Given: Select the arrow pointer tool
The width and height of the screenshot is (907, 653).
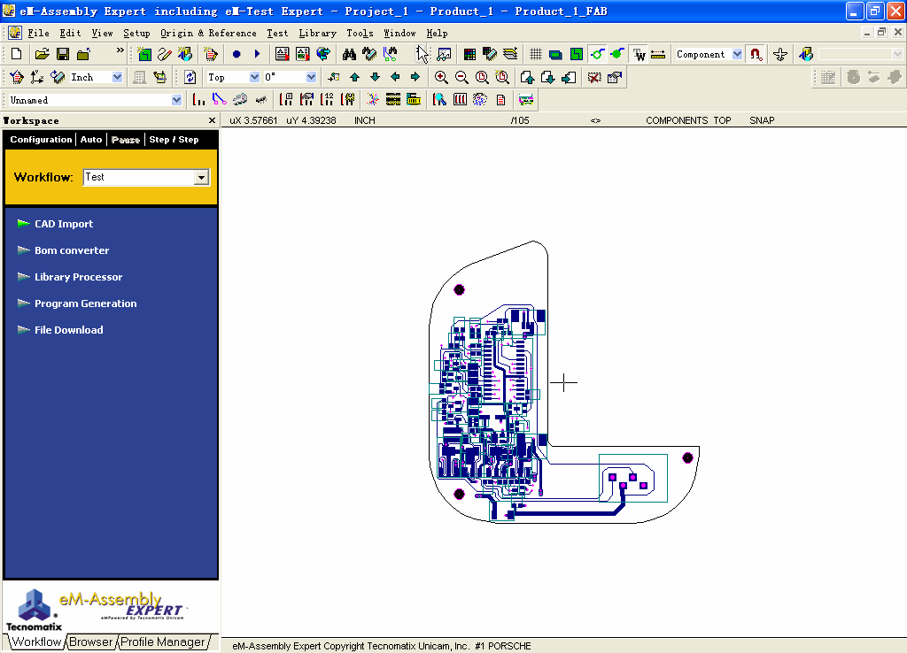Looking at the screenshot, I should [x=422, y=54].
